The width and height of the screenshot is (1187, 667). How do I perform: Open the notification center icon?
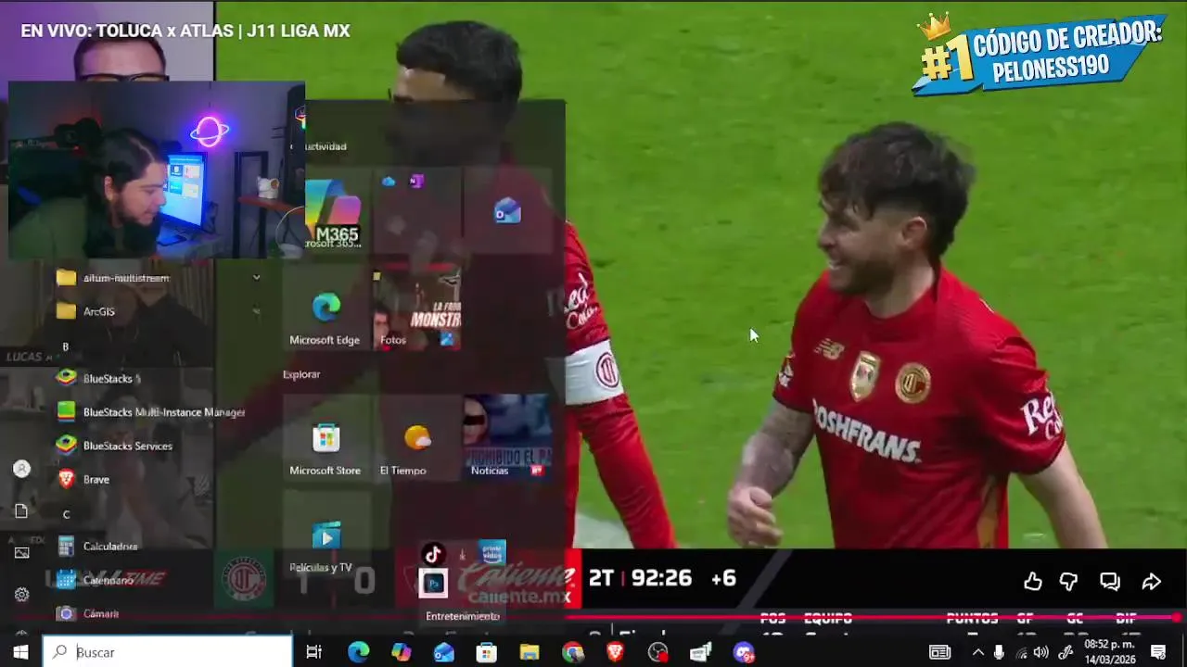tap(1158, 652)
